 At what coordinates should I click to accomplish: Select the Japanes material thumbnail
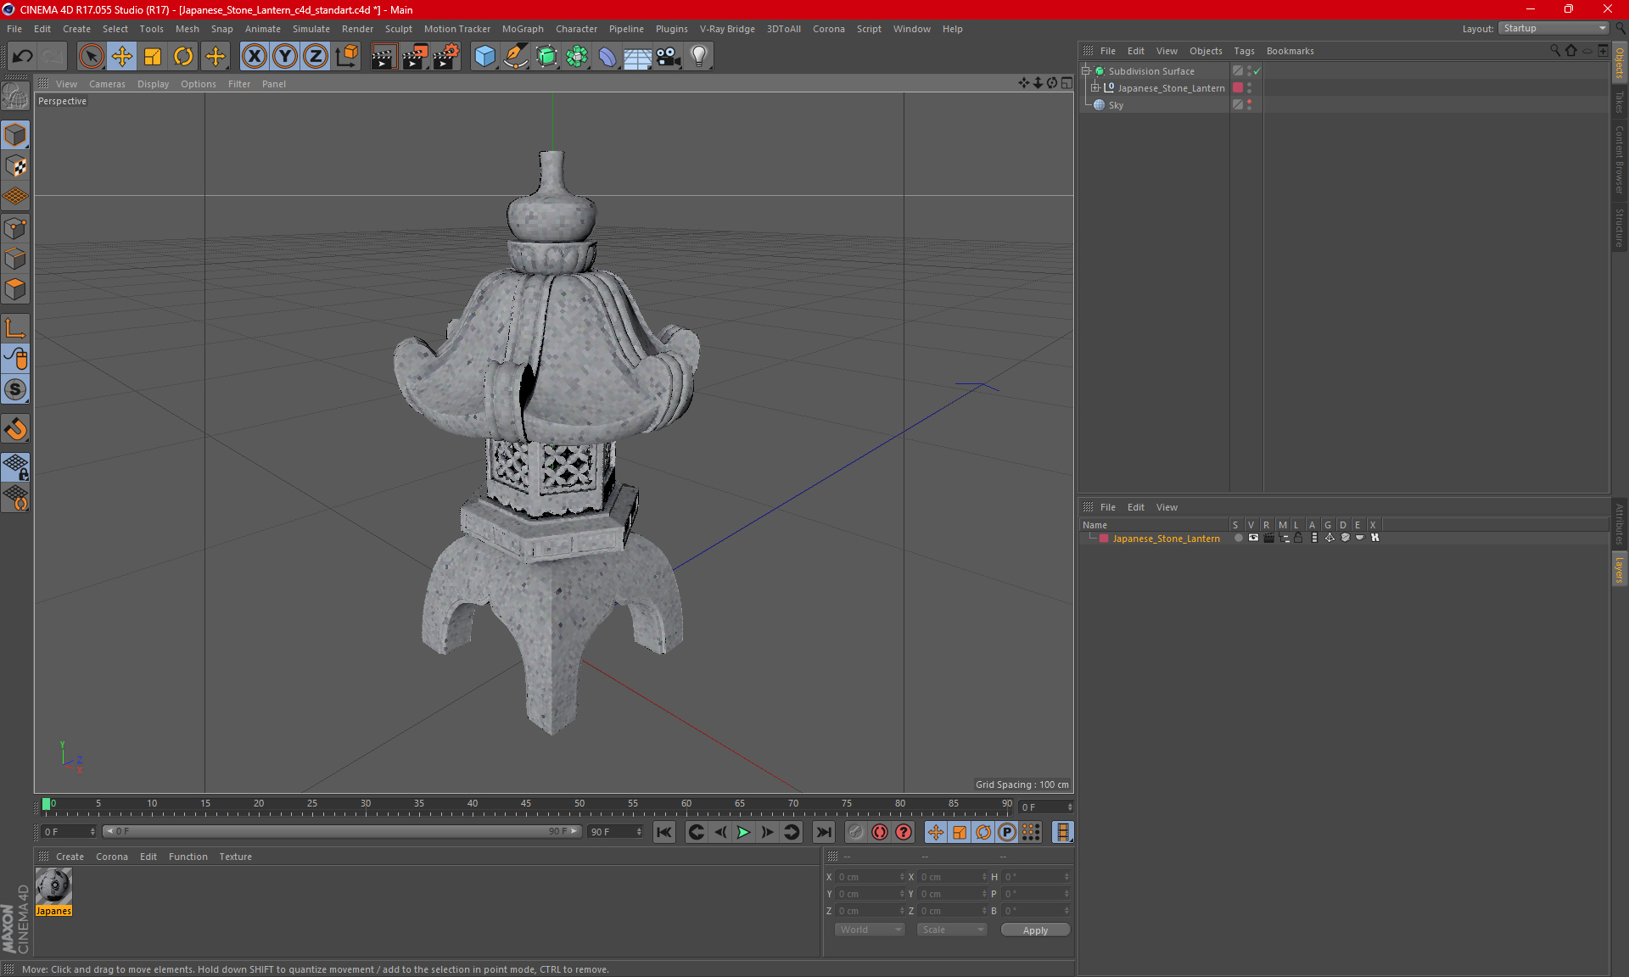tap(53, 887)
